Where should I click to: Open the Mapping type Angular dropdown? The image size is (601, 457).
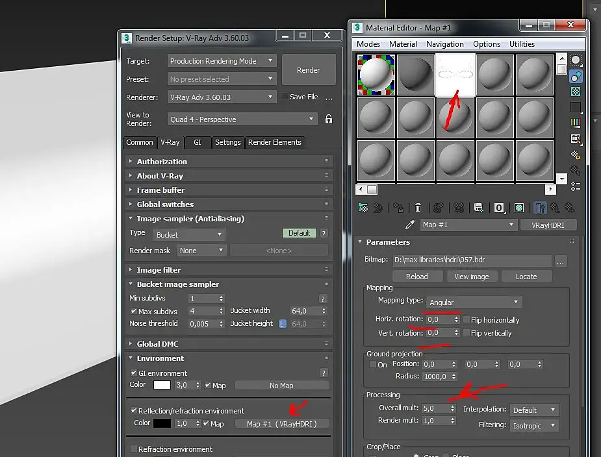[x=474, y=303]
